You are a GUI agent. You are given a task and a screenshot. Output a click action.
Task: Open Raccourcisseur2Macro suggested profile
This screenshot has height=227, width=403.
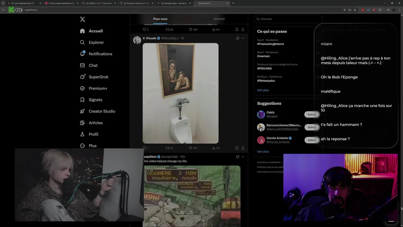tap(284, 125)
